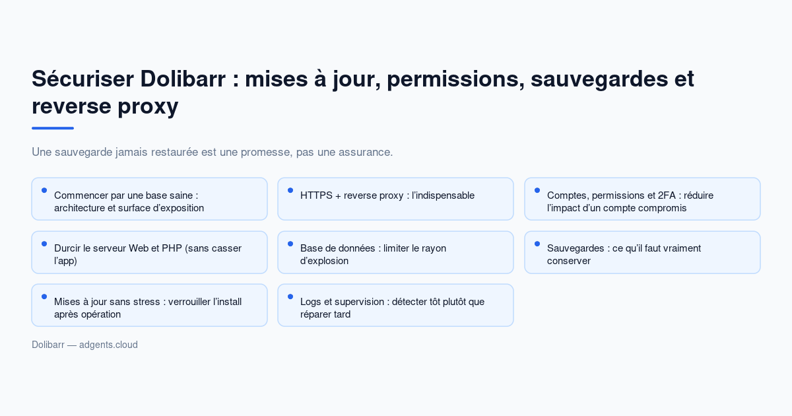Select the 'Durcir le serveur Web et PHP' card
This screenshot has height=416, width=792.
coord(149,252)
